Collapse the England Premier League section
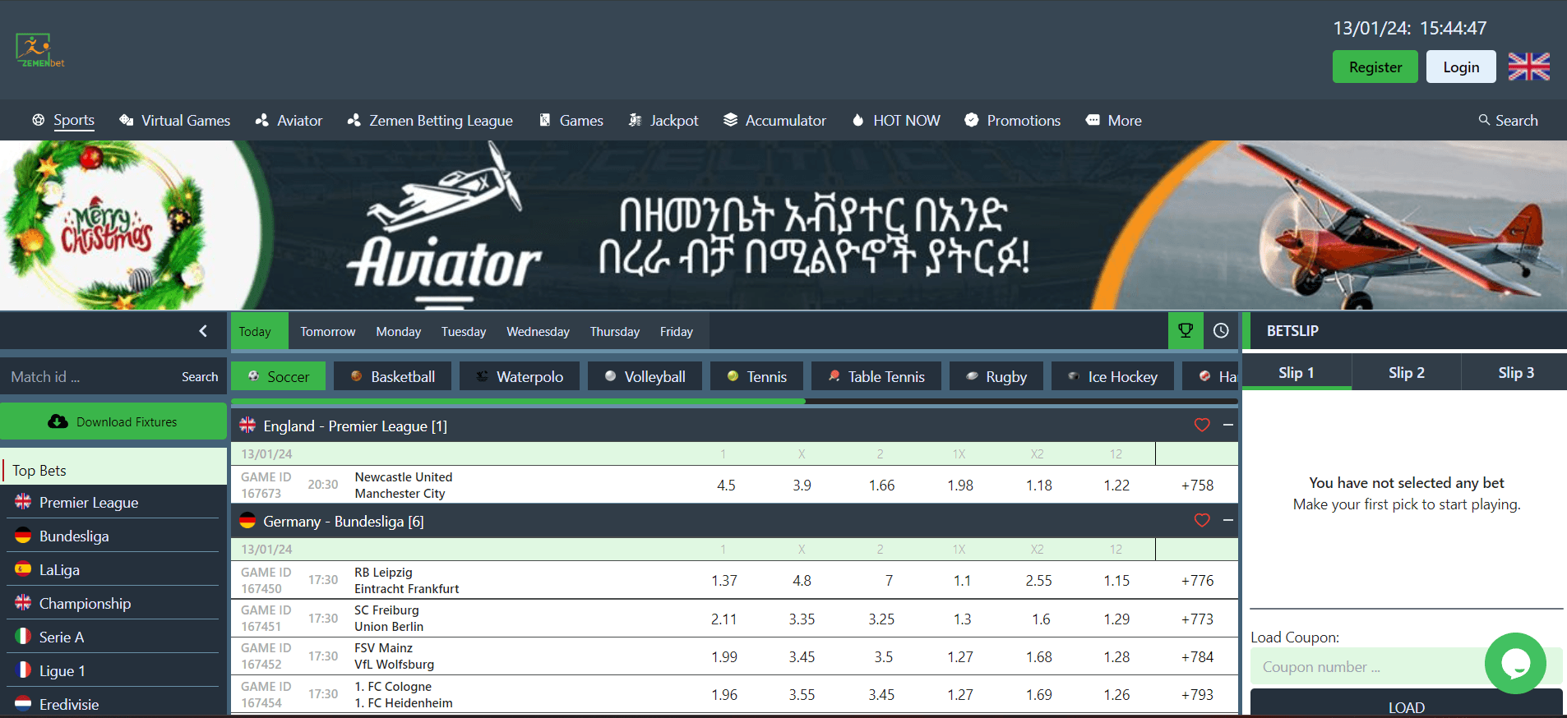The height and width of the screenshot is (718, 1567). (x=1227, y=426)
